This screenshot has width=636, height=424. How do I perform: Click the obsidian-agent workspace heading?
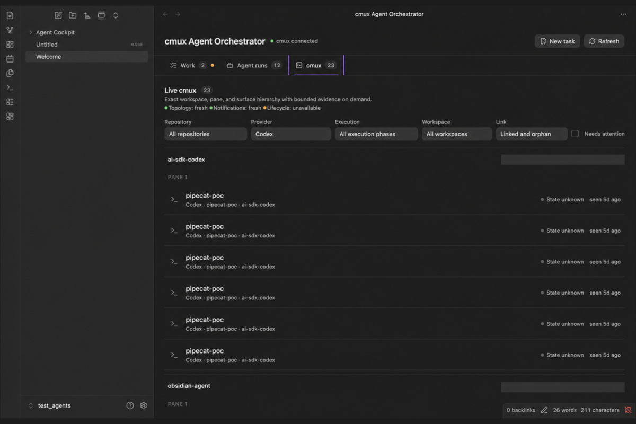click(x=189, y=386)
